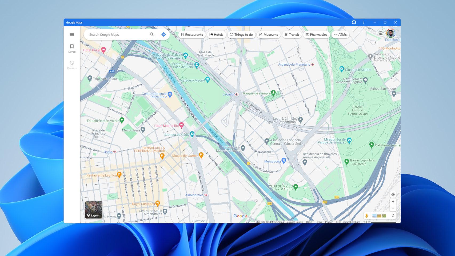This screenshot has height=256, width=455.
Task: Select the Asociación Española Contra el Cáncer pin
Action: 267,141
